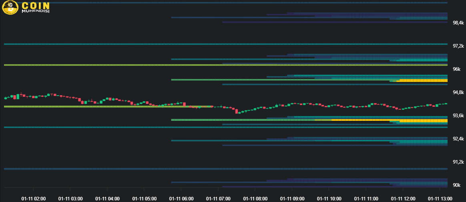Click the Coin Mühendisi bitcoin logo icon
Viewport: 466px width, 202px height.
click(x=10, y=7)
